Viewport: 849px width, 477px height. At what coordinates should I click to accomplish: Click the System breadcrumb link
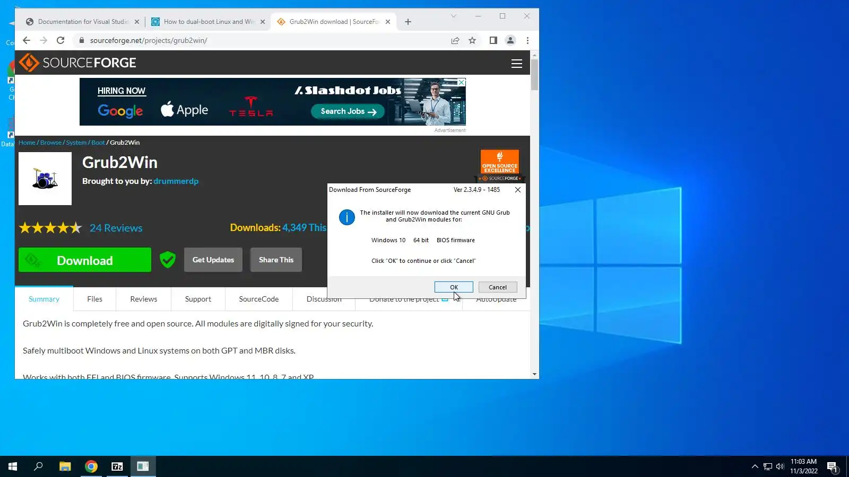(x=76, y=143)
